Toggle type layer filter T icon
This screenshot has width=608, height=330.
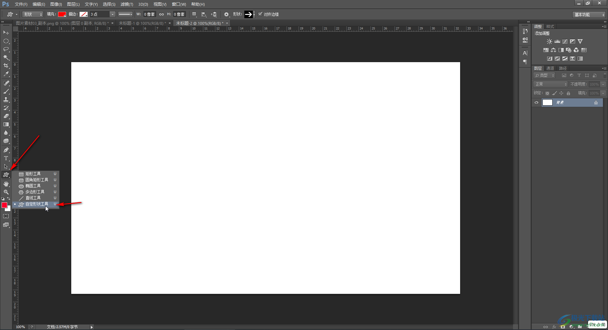click(x=579, y=75)
